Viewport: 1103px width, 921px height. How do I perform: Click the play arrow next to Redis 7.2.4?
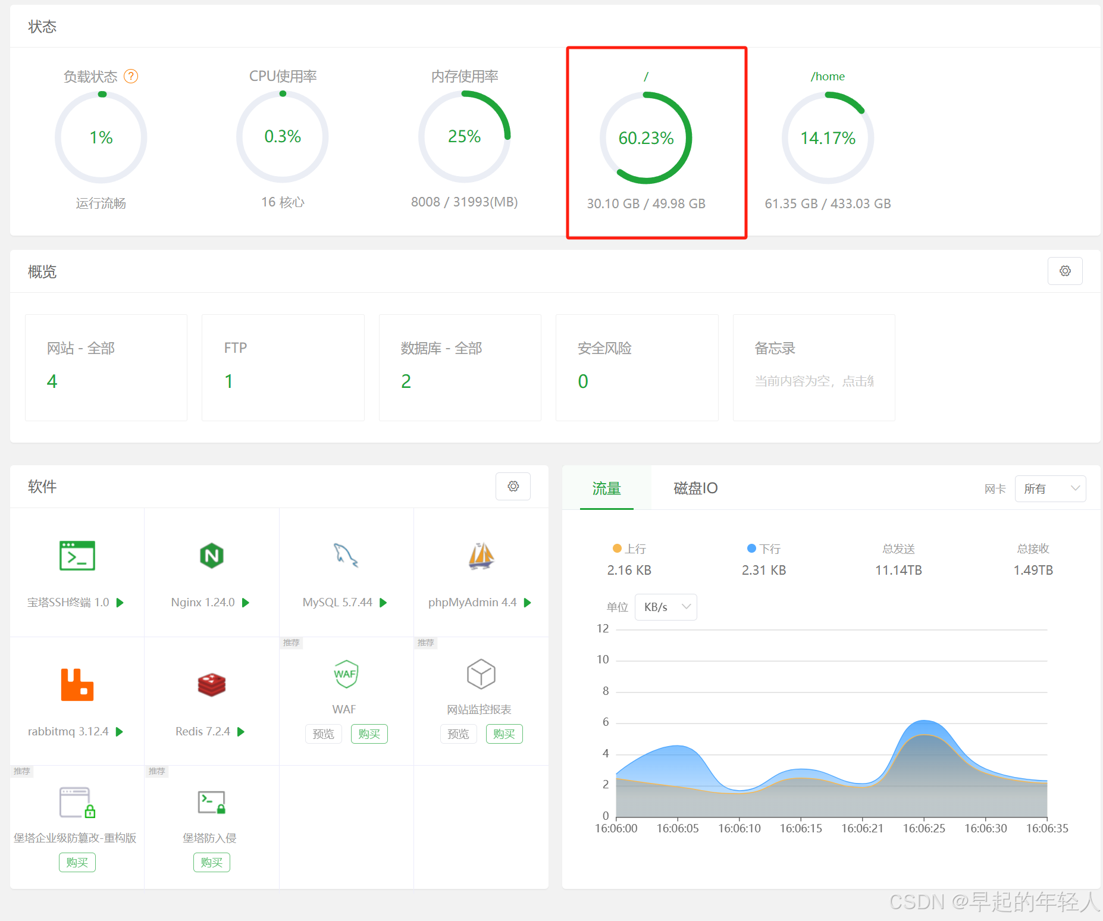pyautogui.click(x=241, y=732)
